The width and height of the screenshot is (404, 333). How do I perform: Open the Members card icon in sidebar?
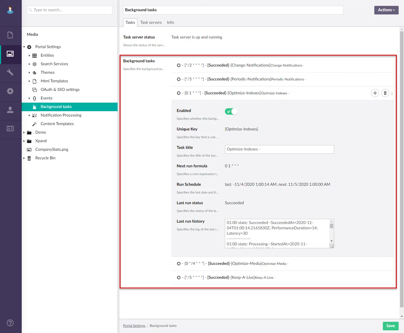point(10,129)
